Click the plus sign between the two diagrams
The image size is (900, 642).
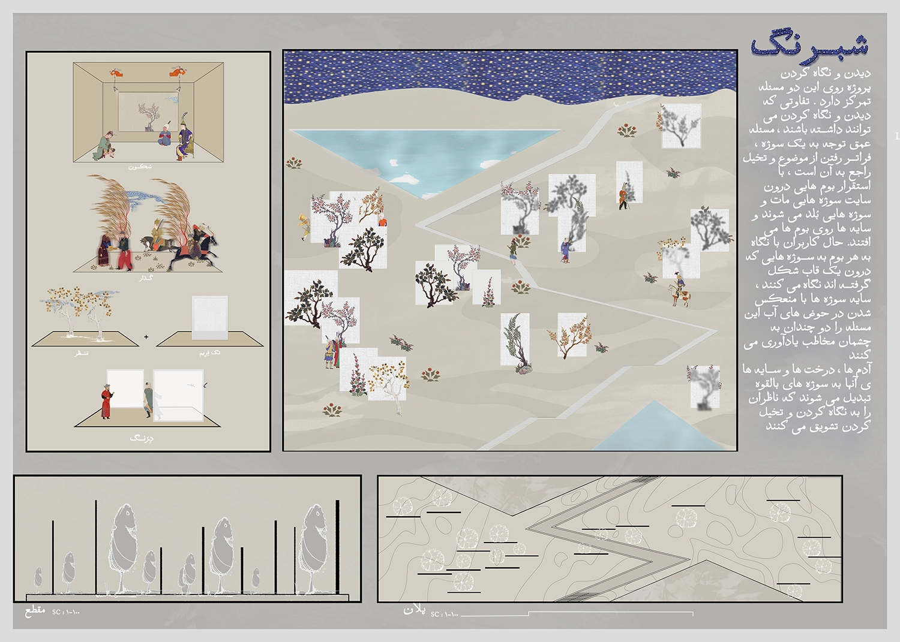[146, 337]
